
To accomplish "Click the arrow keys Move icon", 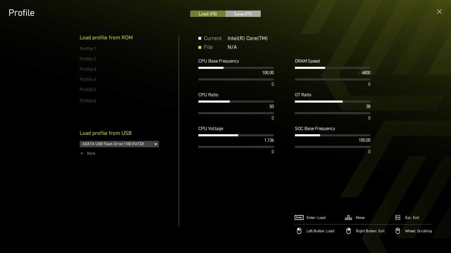I will [x=348, y=218].
